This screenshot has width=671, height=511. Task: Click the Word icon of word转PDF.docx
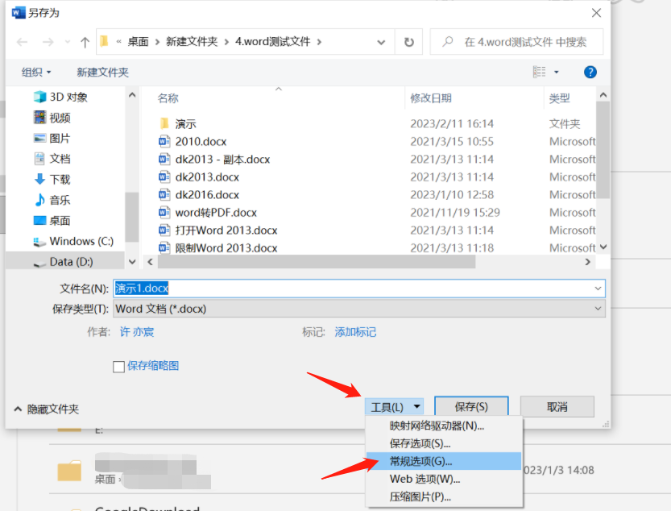click(x=164, y=212)
